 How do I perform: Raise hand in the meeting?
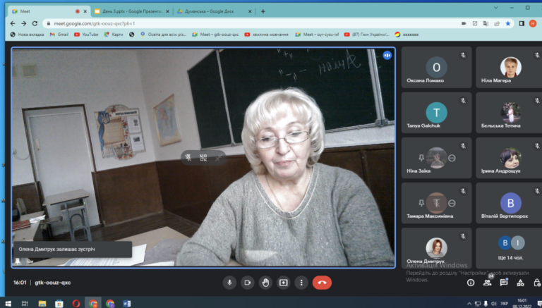coord(265,283)
